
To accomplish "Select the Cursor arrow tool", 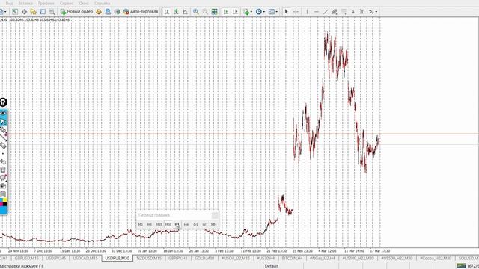I will tap(286, 12).
